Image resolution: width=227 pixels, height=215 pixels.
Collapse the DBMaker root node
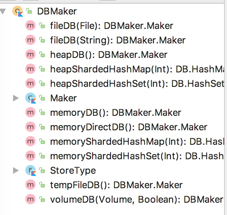(3, 12)
